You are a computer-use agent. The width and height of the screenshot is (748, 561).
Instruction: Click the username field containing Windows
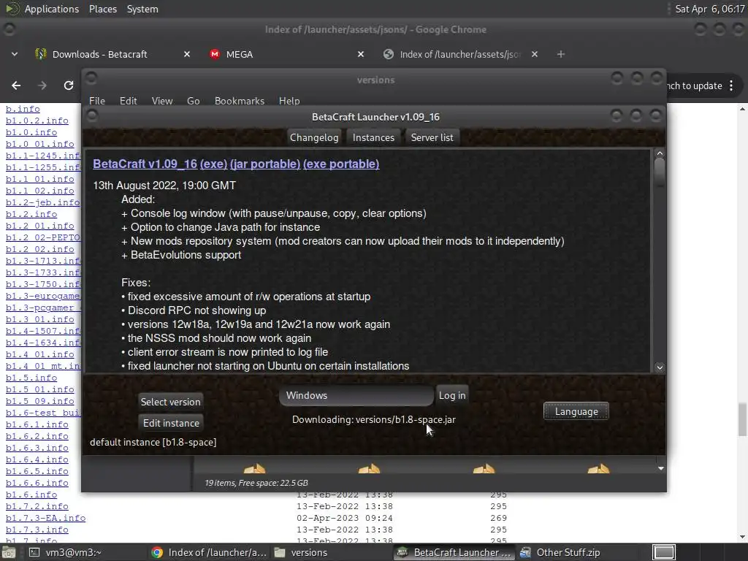coord(356,395)
